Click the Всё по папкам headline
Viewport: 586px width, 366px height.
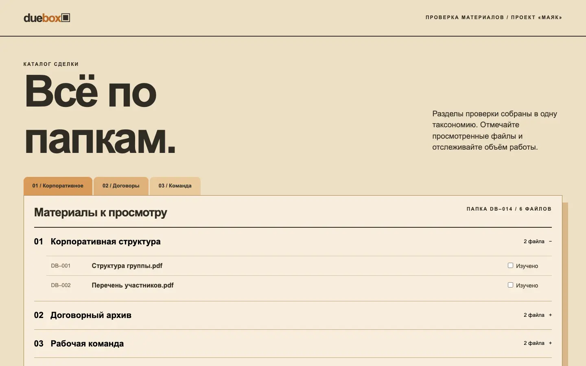pos(100,115)
